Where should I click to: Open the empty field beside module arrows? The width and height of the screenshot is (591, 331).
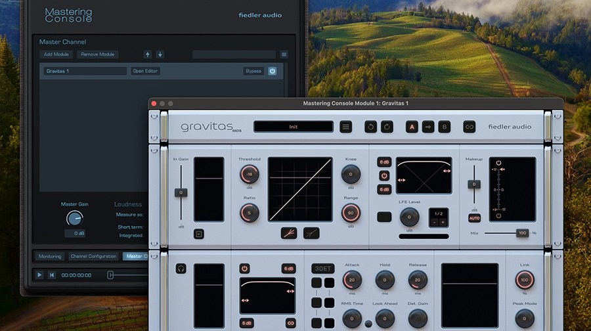pyautogui.click(x=234, y=55)
